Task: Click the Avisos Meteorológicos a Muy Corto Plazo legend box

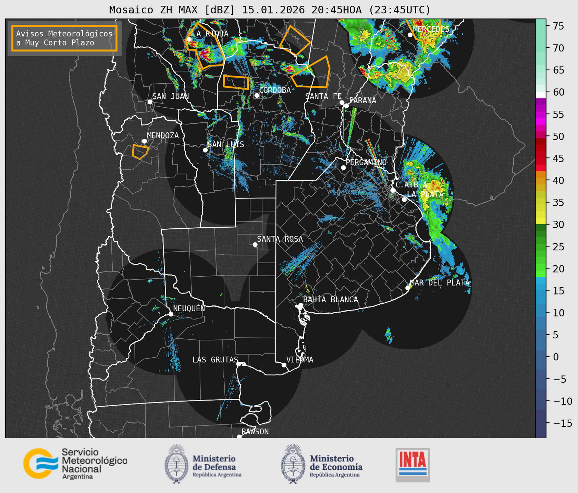Action: tap(64, 38)
